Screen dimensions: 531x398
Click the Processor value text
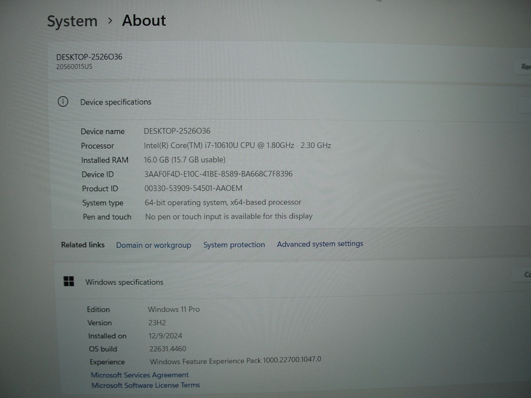point(237,145)
